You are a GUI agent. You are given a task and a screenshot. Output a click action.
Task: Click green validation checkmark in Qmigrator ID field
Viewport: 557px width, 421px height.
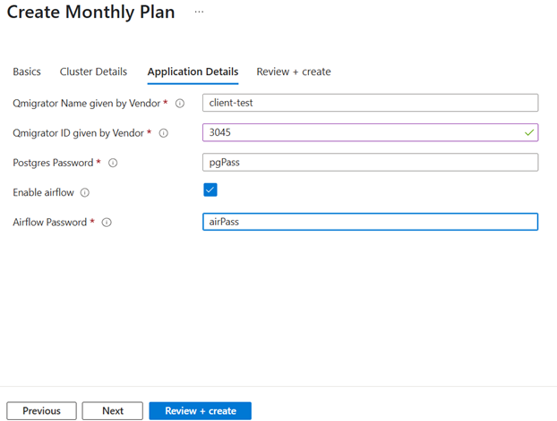529,133
